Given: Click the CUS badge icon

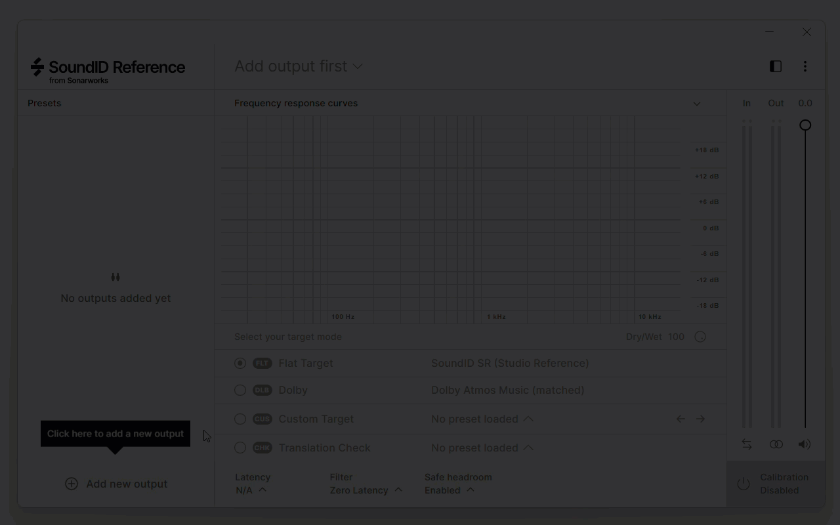Looking at the screenshot, I should tap(262, 419).
